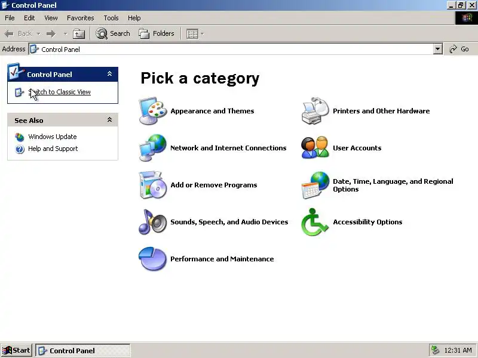The height and width of the screenshot is (358, 478).
Task: Open the Performance and Maintenance pie chart icon
Action: [x=153, y=259]
